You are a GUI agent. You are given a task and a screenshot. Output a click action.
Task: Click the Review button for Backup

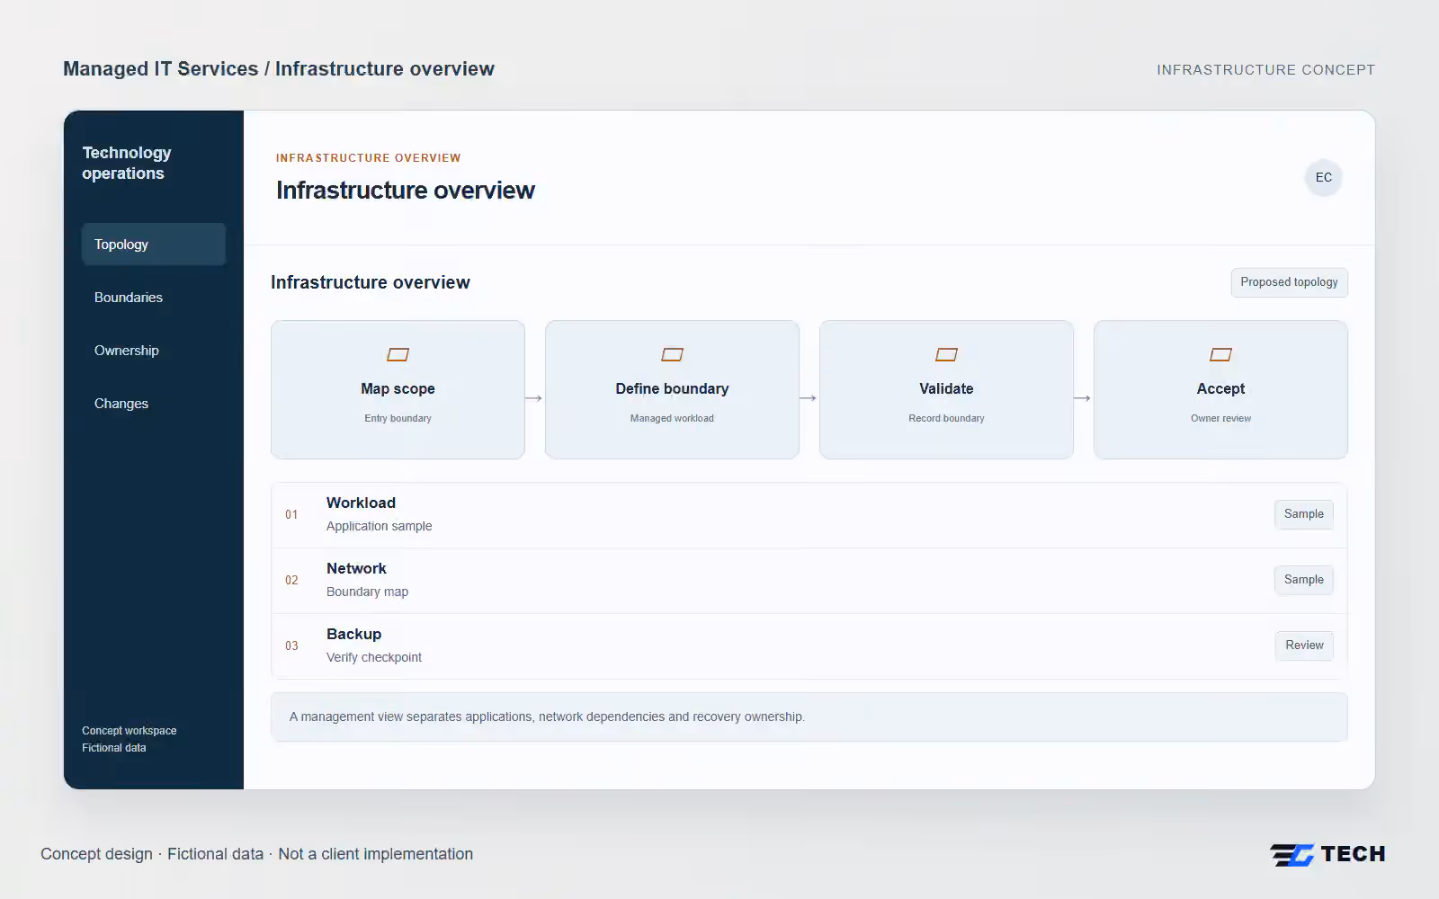(x=1304, y=645)
